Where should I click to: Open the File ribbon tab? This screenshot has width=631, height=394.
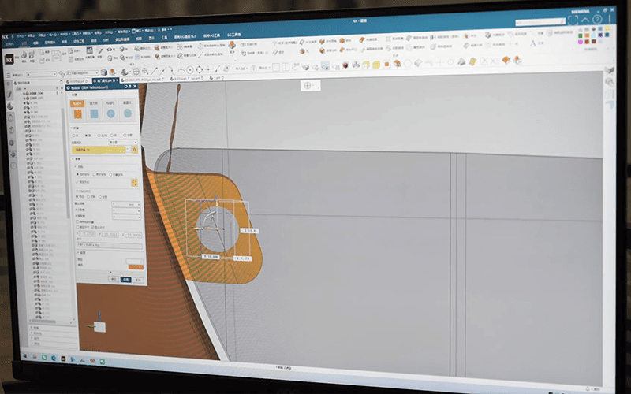click(9, 44)
